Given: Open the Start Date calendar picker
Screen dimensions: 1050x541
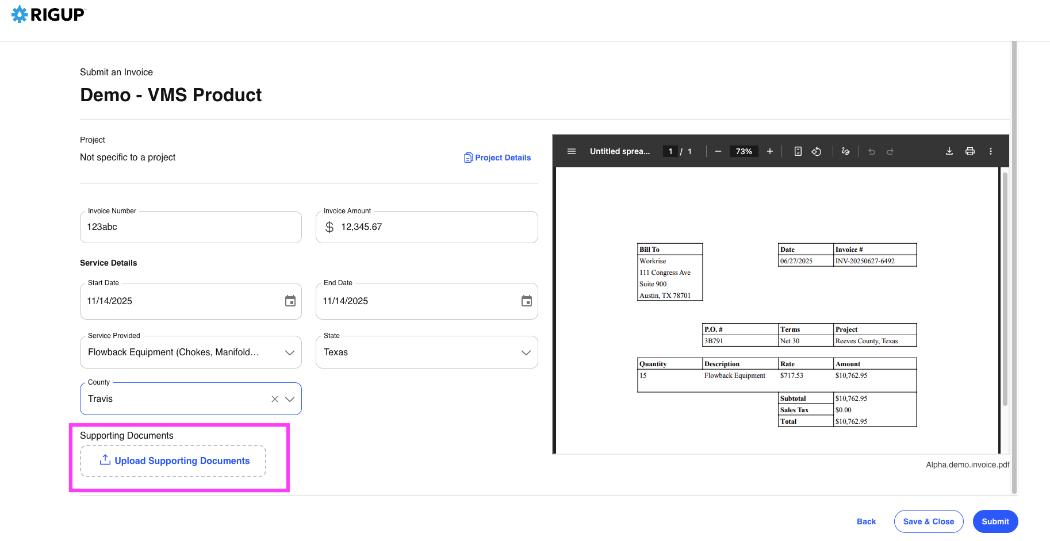Looking at the screenshot, I should tap(290, 301).
